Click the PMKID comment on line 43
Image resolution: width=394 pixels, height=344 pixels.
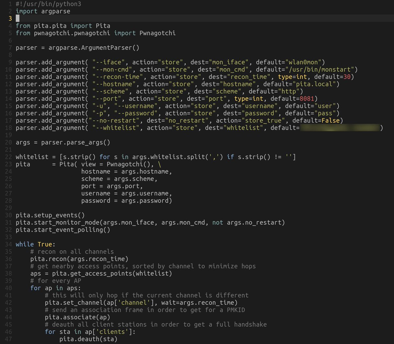coord(145,310)
